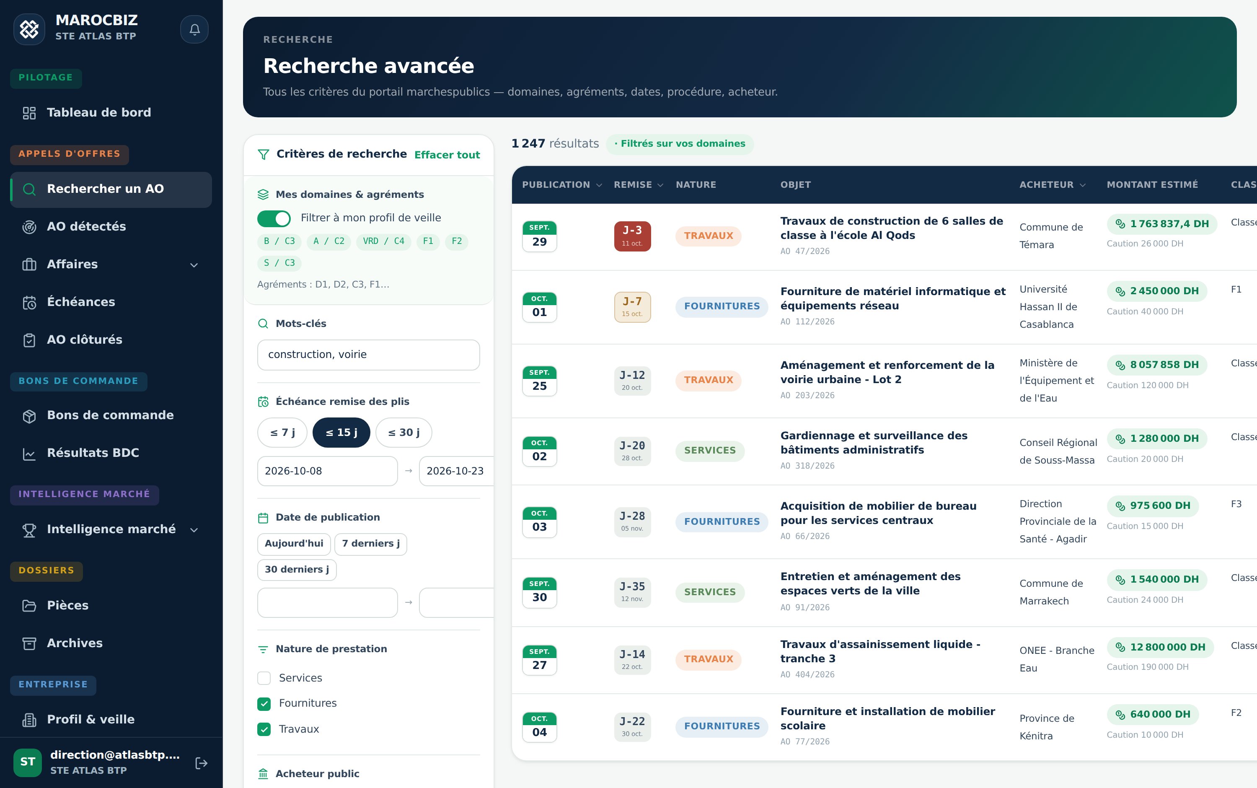This screenshot has height=788, width=1257.
Task: Sort by the PUBLICATION column
Action: click(562, 185)
